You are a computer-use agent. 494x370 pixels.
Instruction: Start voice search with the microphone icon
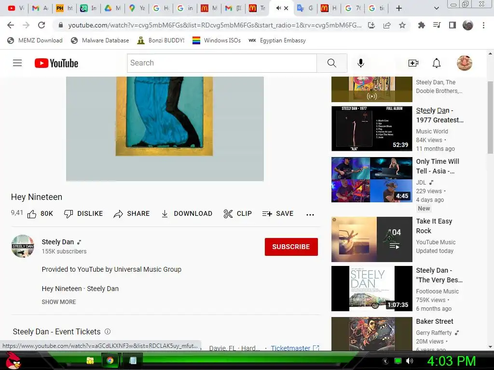click(361, 63)
